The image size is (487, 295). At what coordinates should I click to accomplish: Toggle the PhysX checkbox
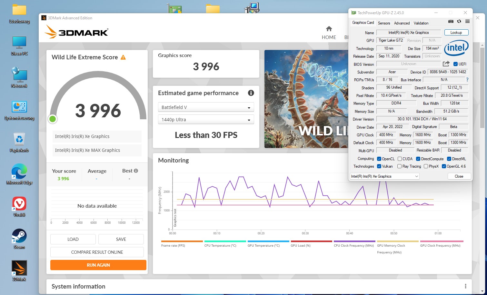click(426, 166)
